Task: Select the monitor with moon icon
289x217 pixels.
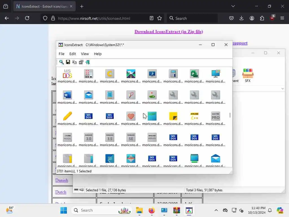Action: coord(152,74)
